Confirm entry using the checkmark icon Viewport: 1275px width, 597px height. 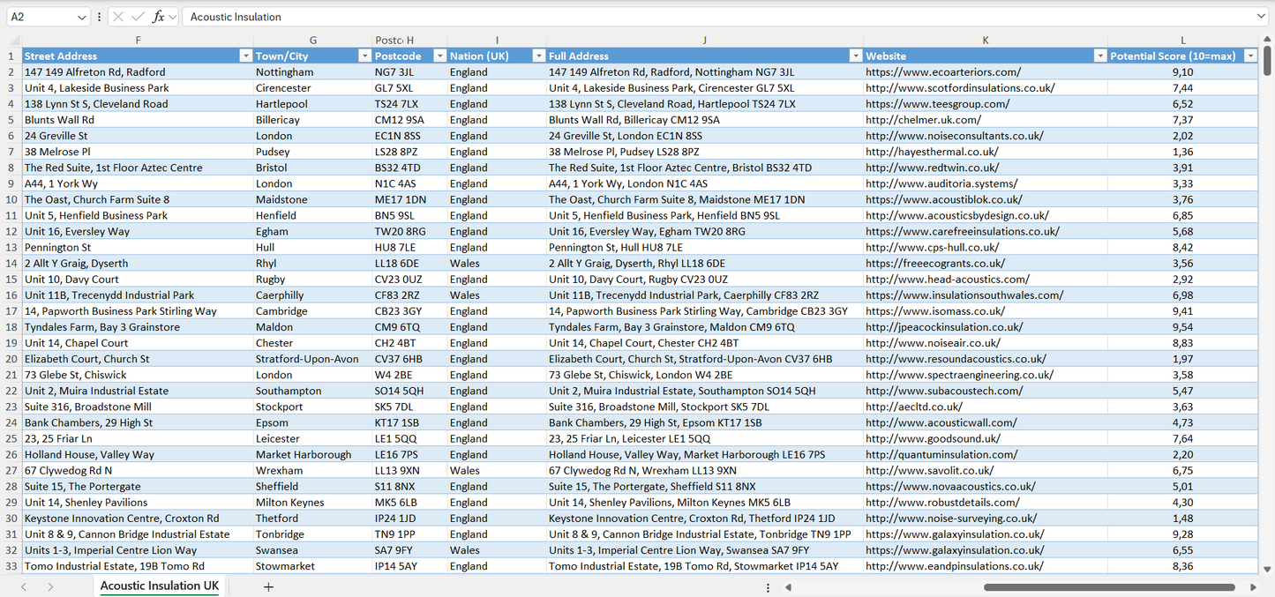[138, 16]
